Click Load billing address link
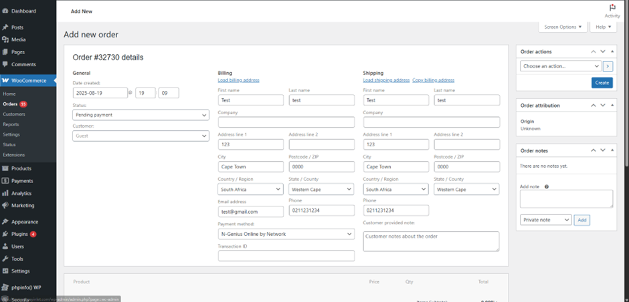This screenshot has height=302, width=629. [x=239, y=80]
